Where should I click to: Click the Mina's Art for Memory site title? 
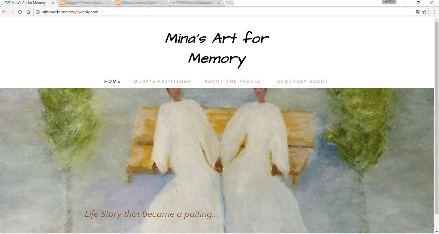point(217,49)
